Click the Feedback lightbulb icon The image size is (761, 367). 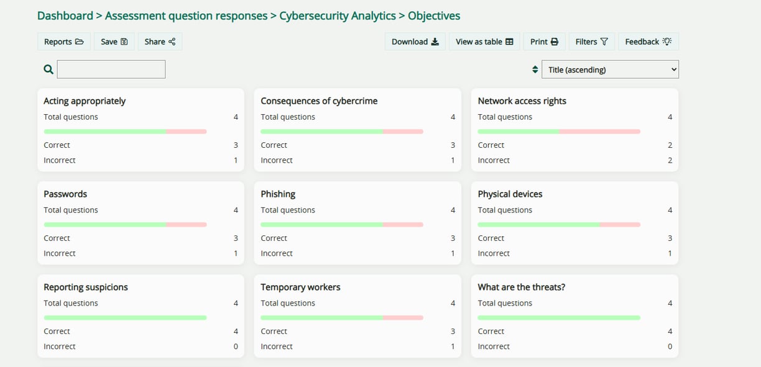point(667,42)
